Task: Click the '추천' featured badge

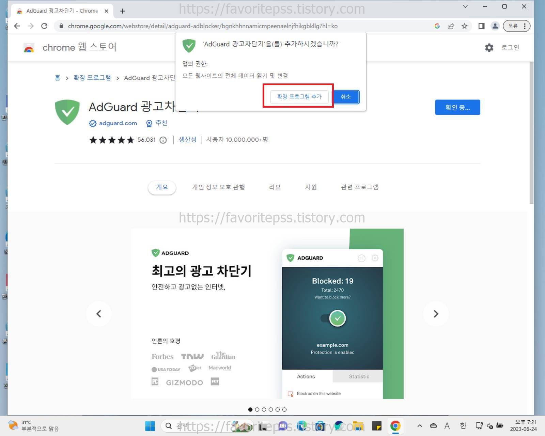Action: [157, 123]
